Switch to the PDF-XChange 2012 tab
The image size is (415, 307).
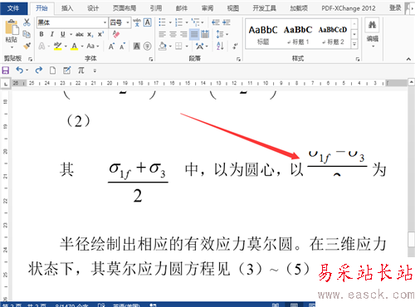349,8
